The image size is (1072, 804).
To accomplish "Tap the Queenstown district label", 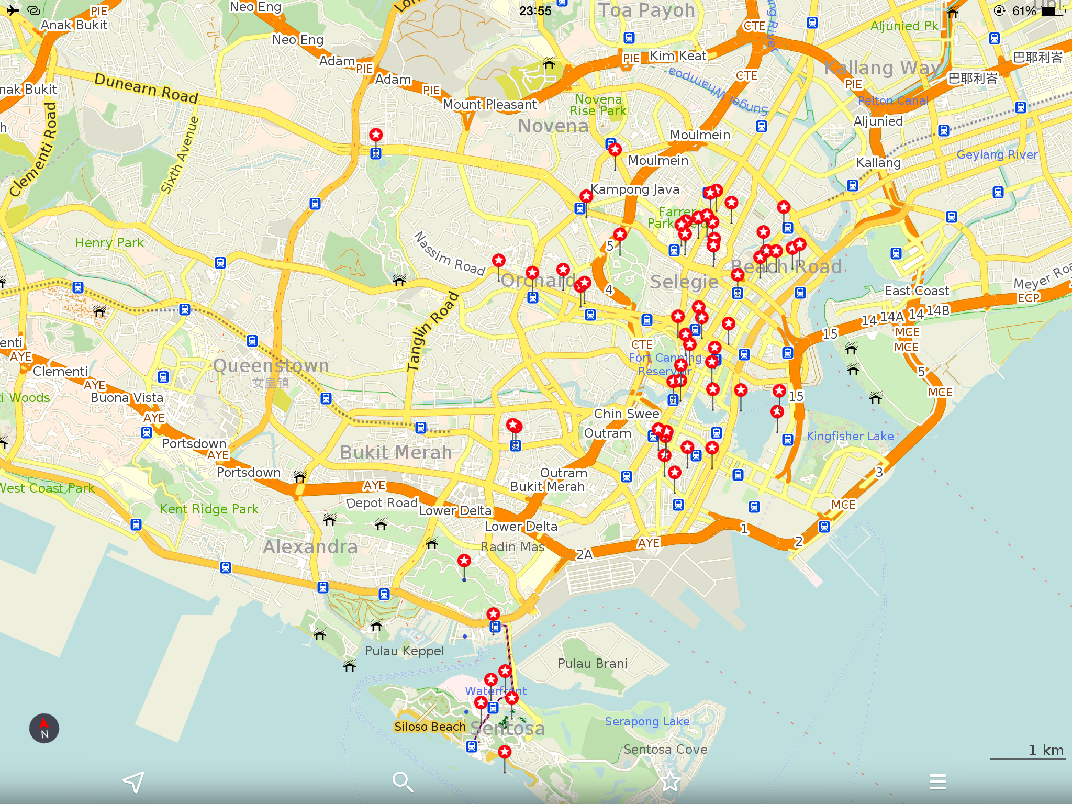I will tap(271, 365).
